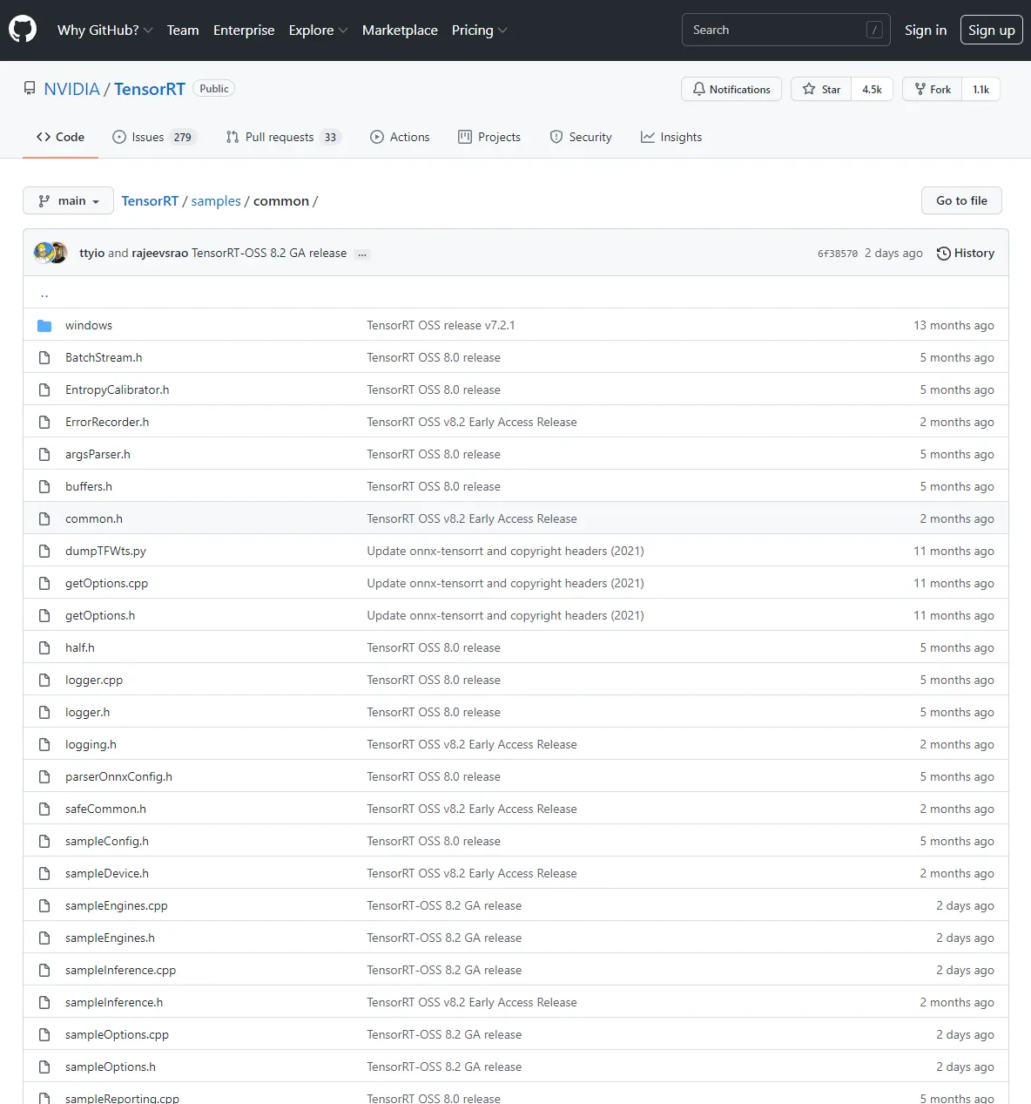
Task: Click the file icon beside sampleInference.h
Action: tap(44, 1002)
